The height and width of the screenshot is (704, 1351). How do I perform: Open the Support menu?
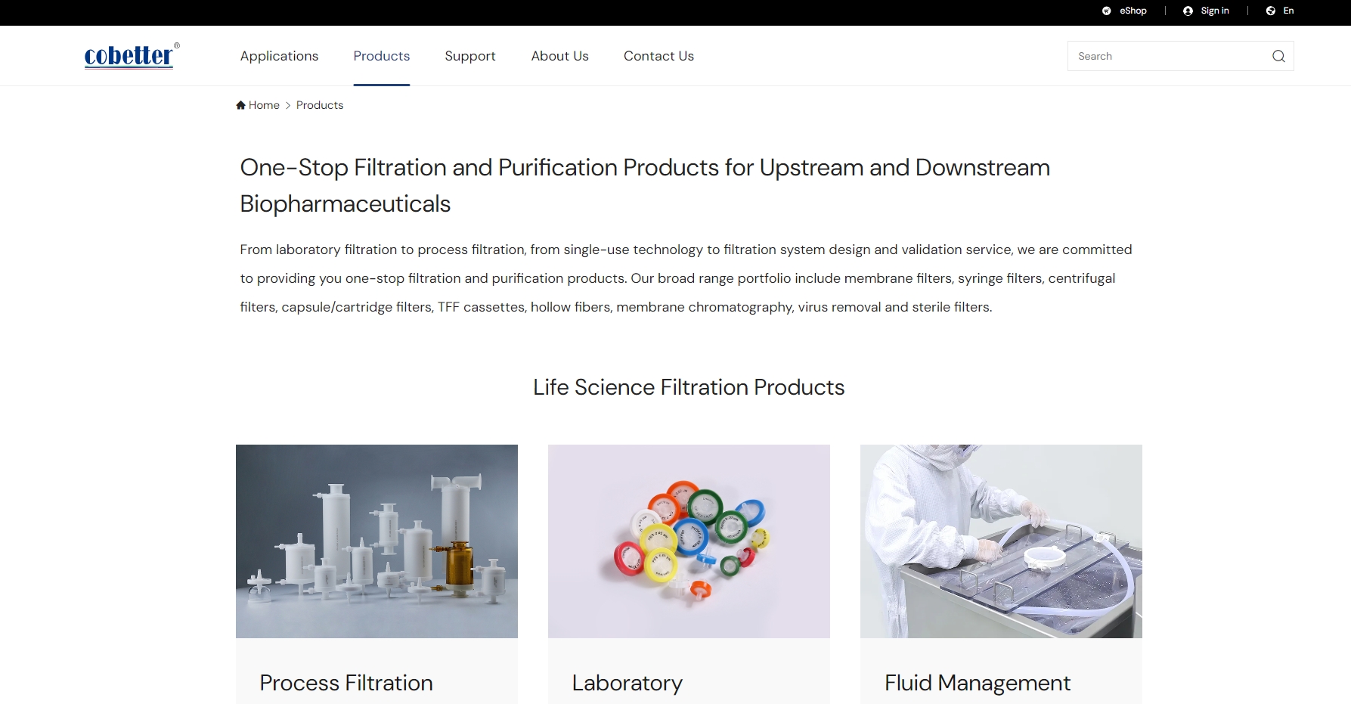469,56
